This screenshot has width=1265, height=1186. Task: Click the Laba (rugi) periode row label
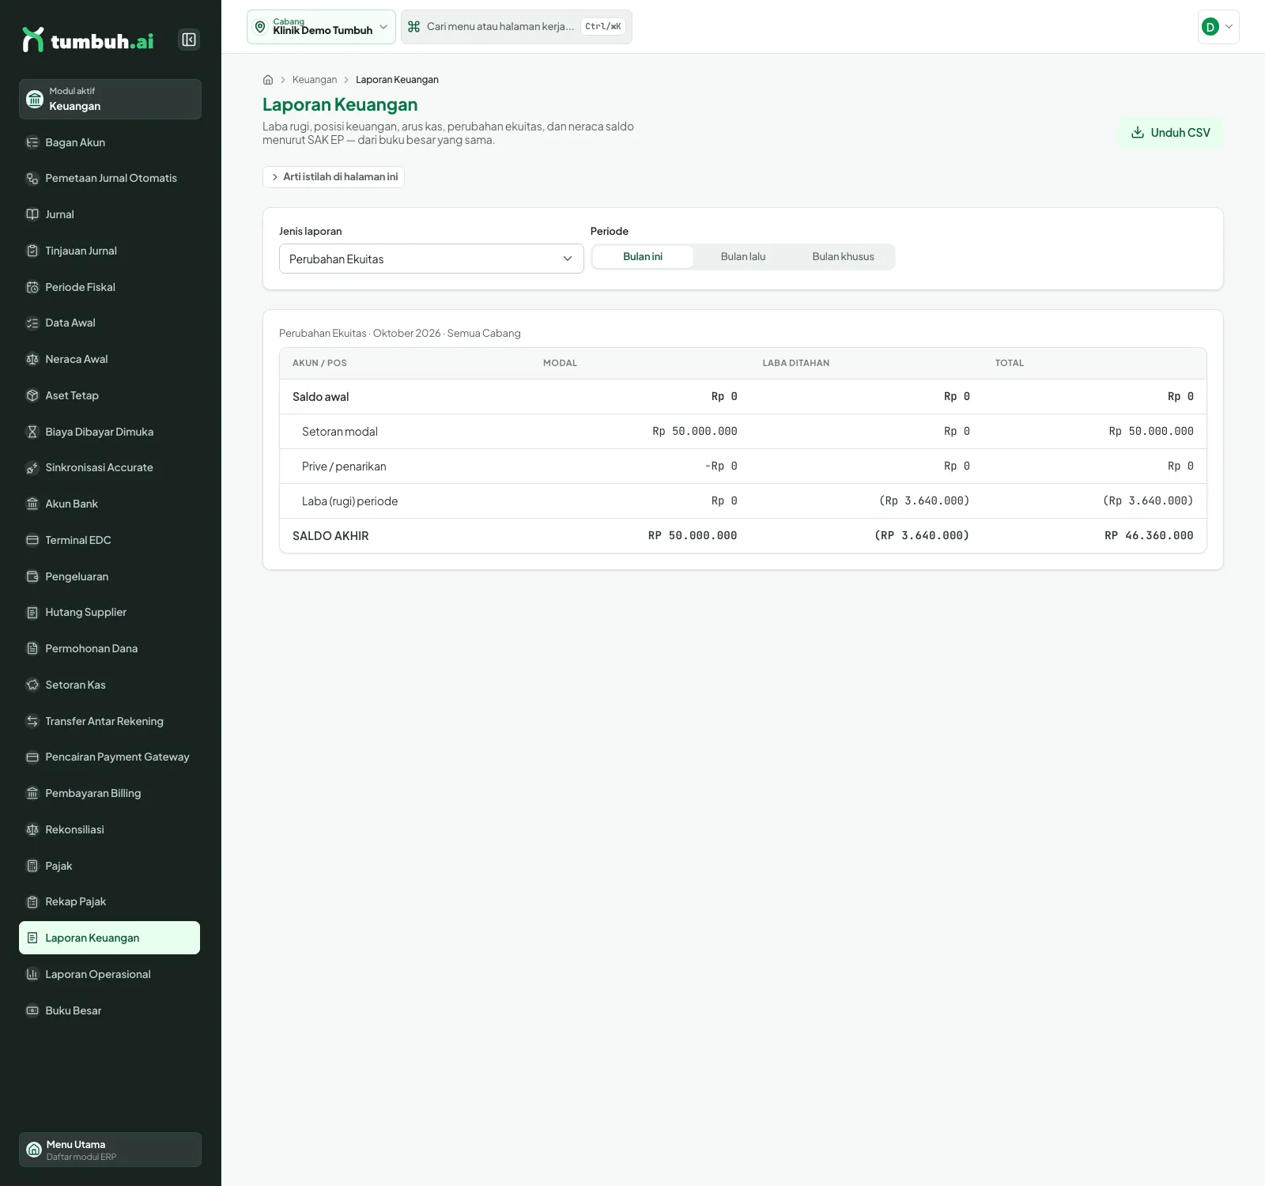tap(349, 501)
